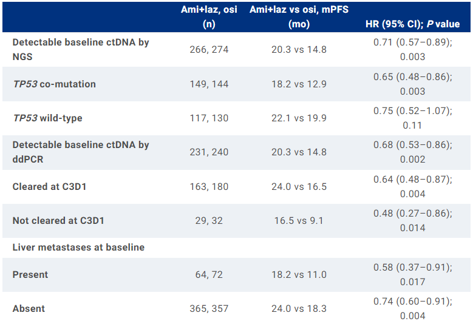Screen dimensions: 473x324
Task: Select the "Cleared at C3D1" row label
Action: coord(49,187)
